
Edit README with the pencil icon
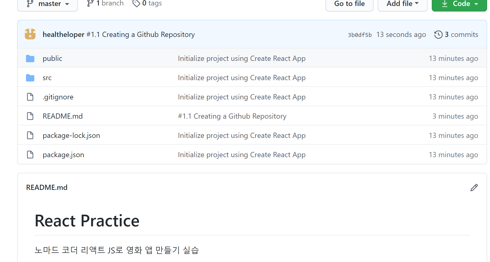tap(474, 188)
